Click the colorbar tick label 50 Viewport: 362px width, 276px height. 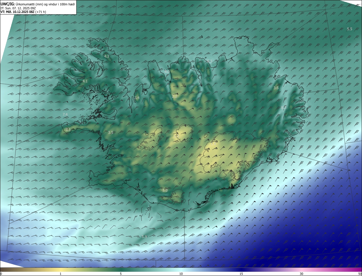(360, 274)
